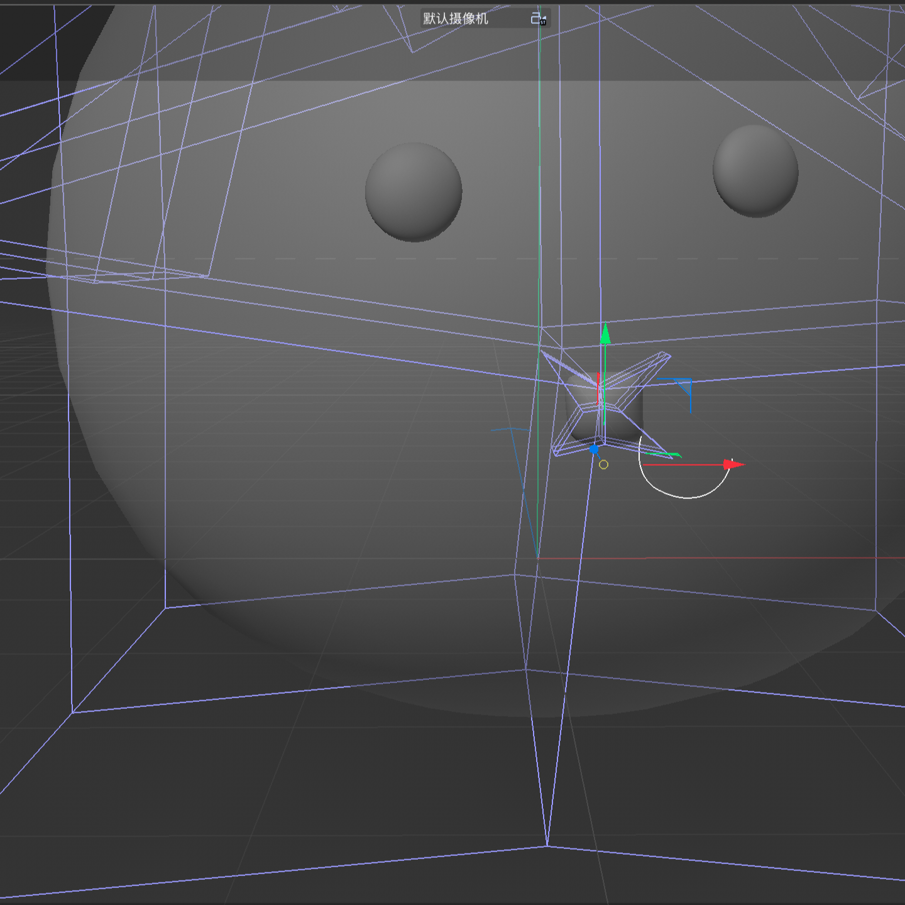Click the red X-axis arrow of the gizmo
Viewport: 905px width, 905px height.
coord(733,464)
